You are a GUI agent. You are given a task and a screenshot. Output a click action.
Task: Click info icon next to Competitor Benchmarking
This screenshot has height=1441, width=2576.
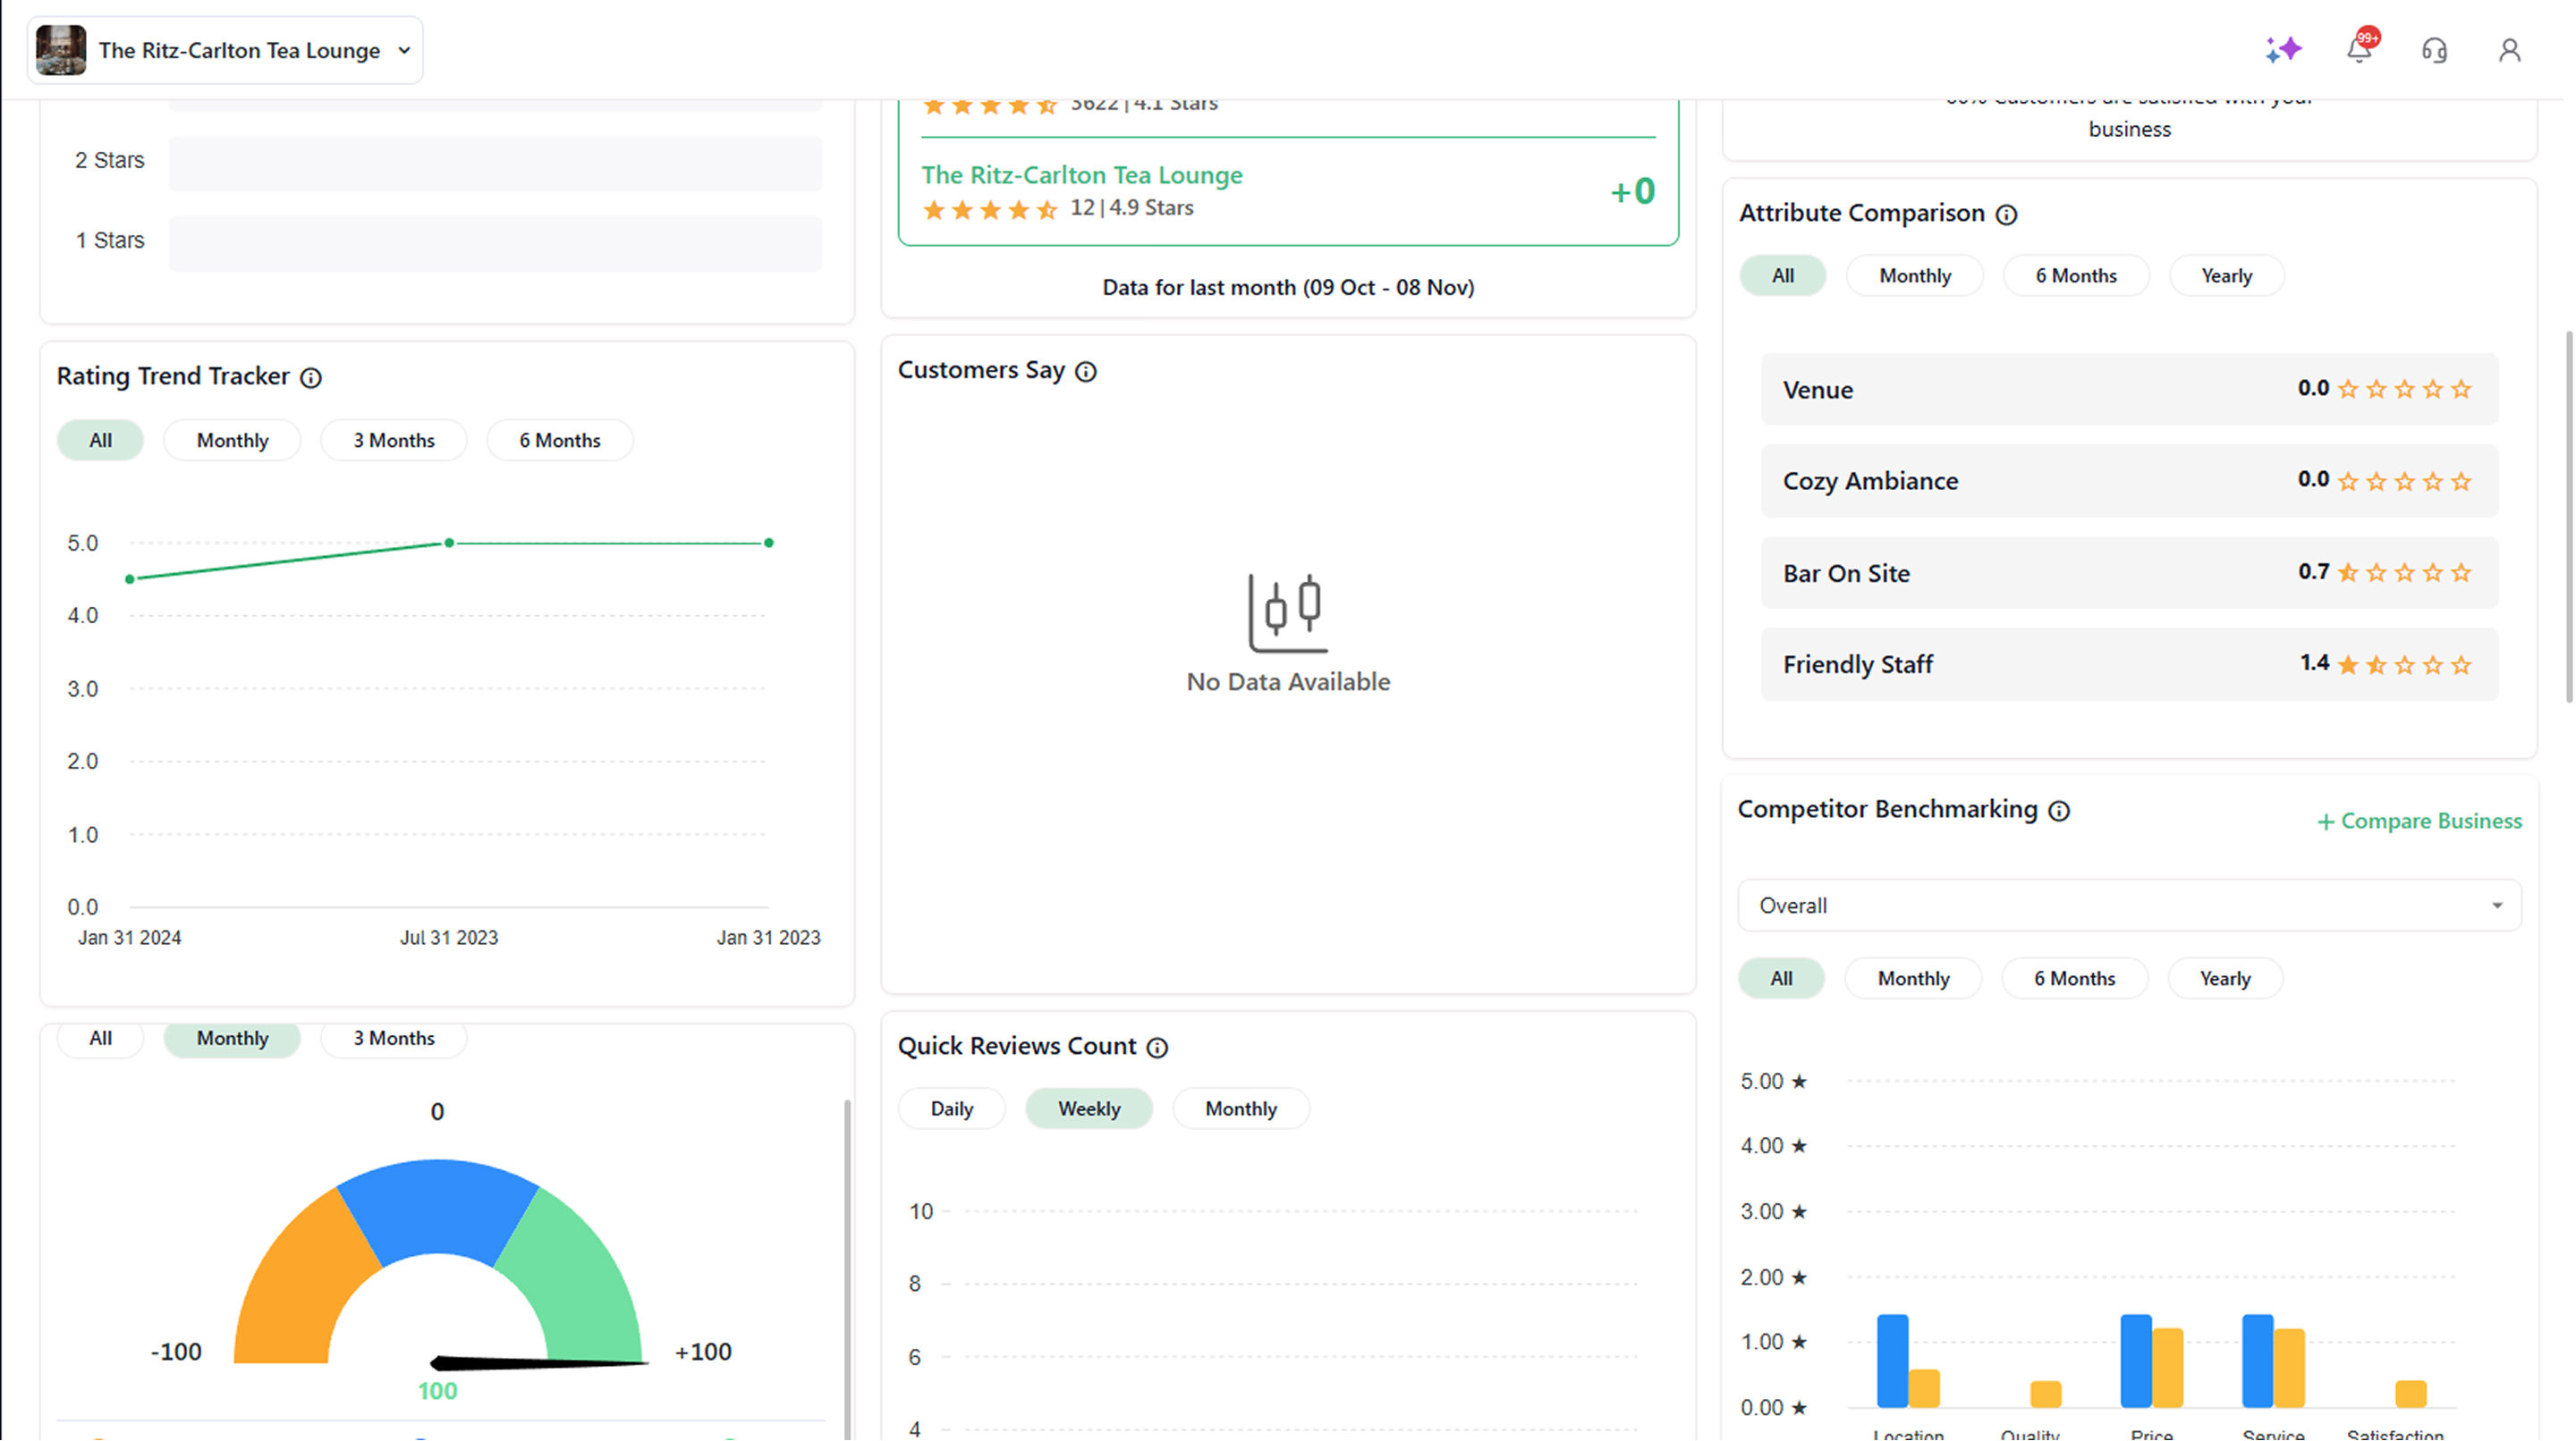pyautogui.click(x=2059, y=811)
